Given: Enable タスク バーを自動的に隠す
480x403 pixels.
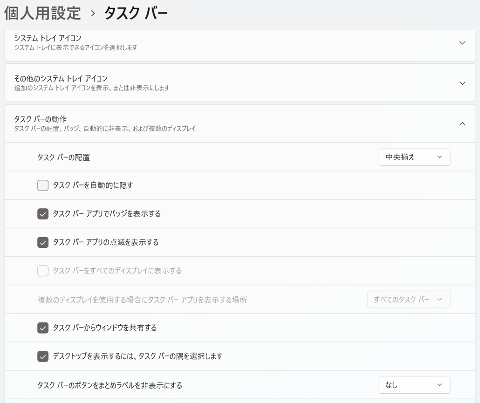Looking at the screenshot, I should tap(42, 185).
